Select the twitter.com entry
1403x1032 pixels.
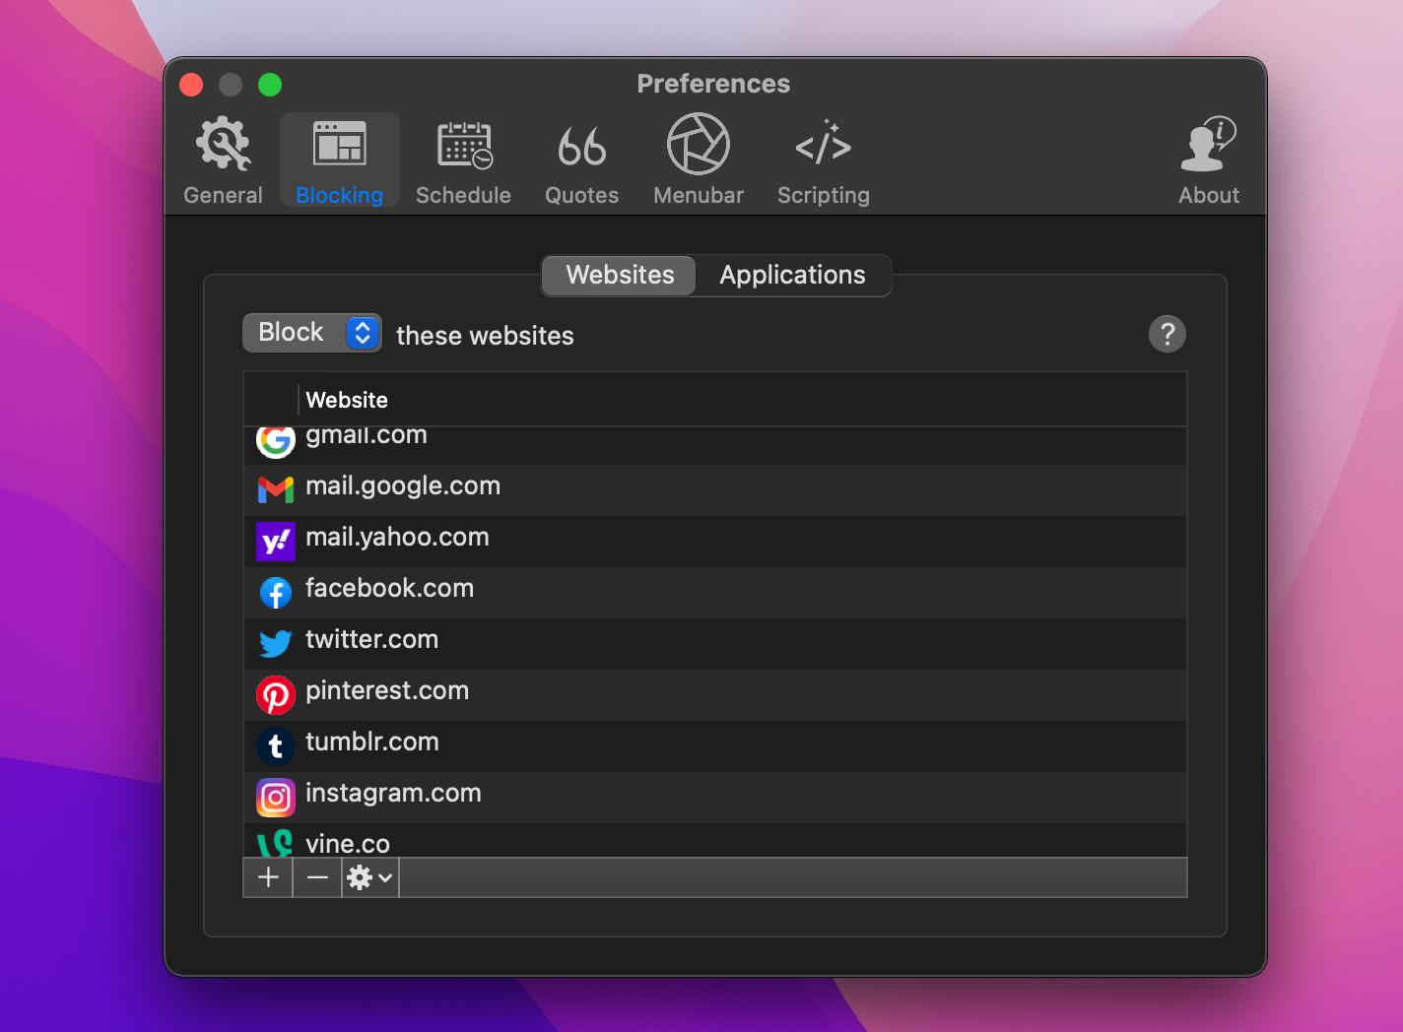coord(371,639)
